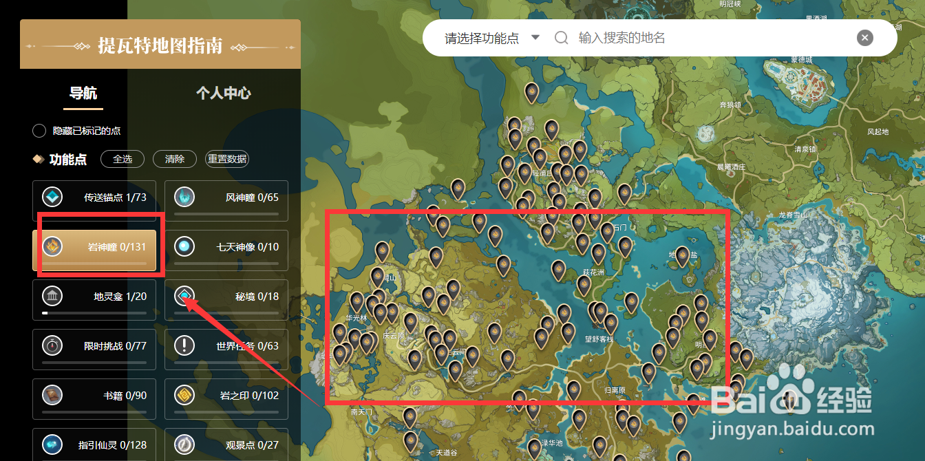Click the 地灵龛 shrine icon
The height and width of the screenshot is (461, 925).
(52, 296)
